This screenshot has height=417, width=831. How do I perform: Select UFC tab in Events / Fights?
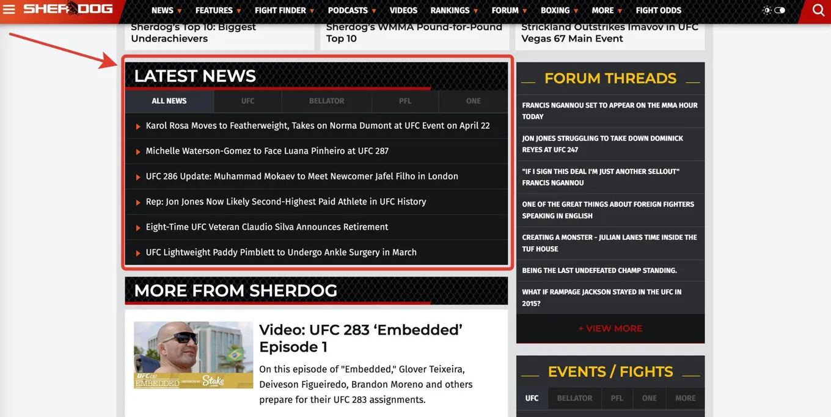coord(532,398)
